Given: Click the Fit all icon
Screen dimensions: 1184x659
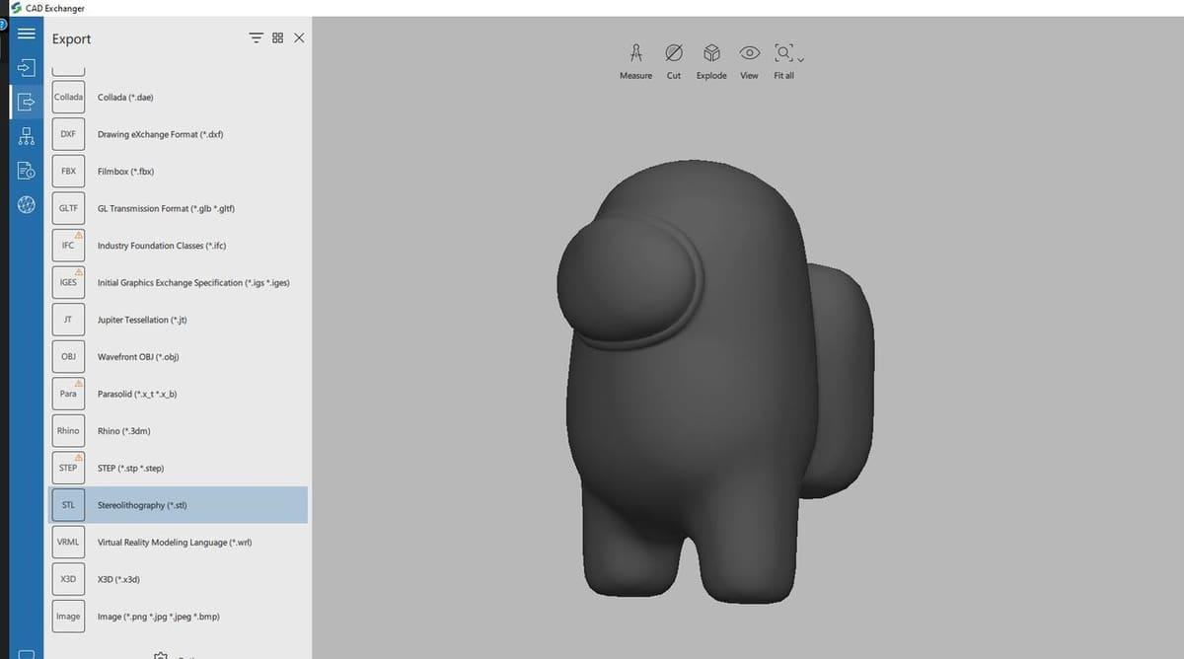Looking at the screenshot, I should pos(783,52).
